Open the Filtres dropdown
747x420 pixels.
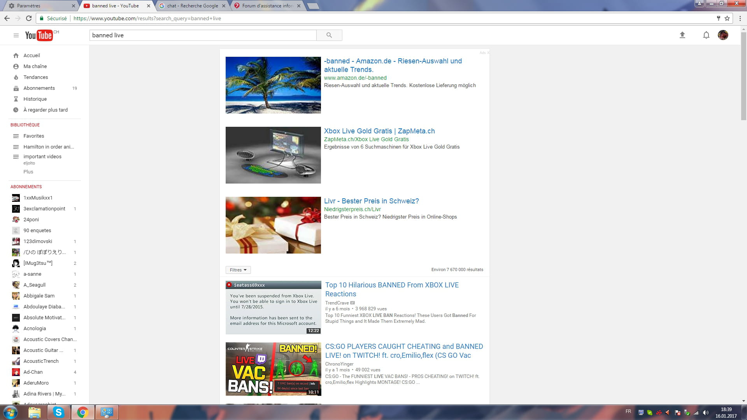[238, 270]
